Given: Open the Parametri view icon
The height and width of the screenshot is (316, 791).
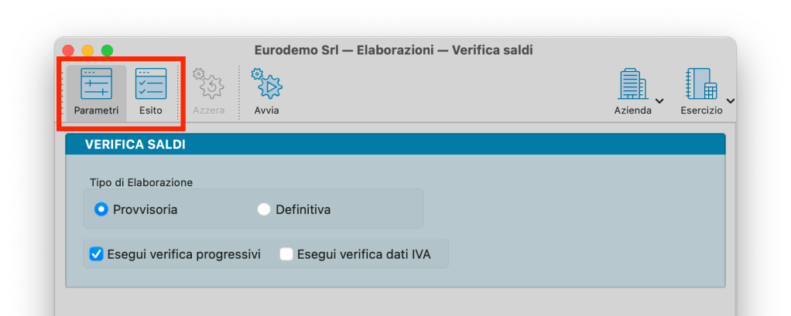Looking at the screenshot, I should click(96, 83).
